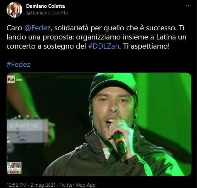Click the text "Ti aspettiamo!"
197x188 pixels.
146,46
